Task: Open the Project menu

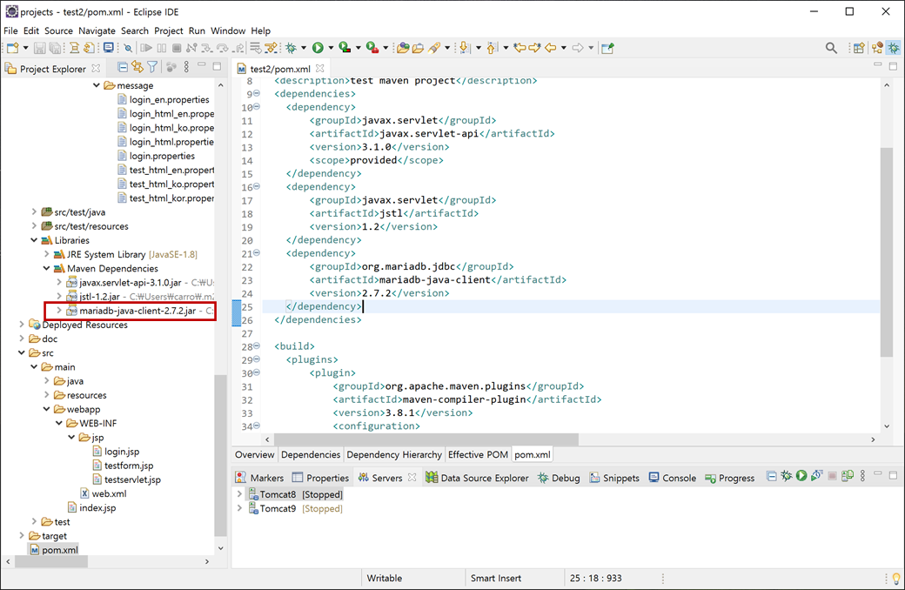Action: point(169,30)
